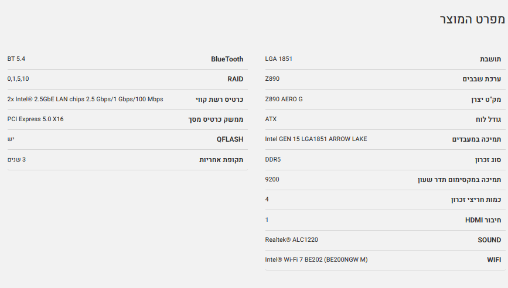The height and width of the screenshot is (288, 508).
Task: Select the Z890 AERO G model number
Action: [284, 99]
